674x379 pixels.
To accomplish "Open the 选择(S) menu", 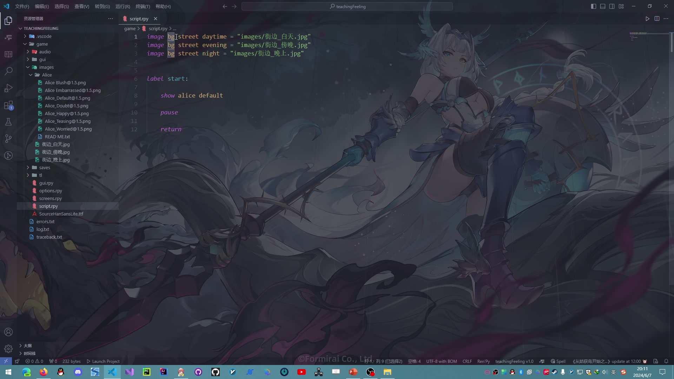I will (x=62, y=6).
